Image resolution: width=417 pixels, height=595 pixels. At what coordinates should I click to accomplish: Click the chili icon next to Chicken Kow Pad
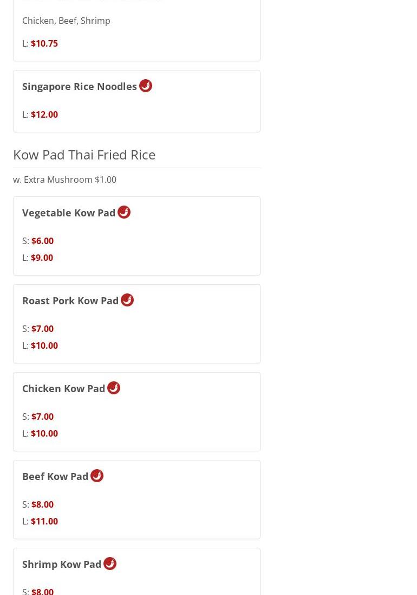pyautogui.click(x=113, y=388)
